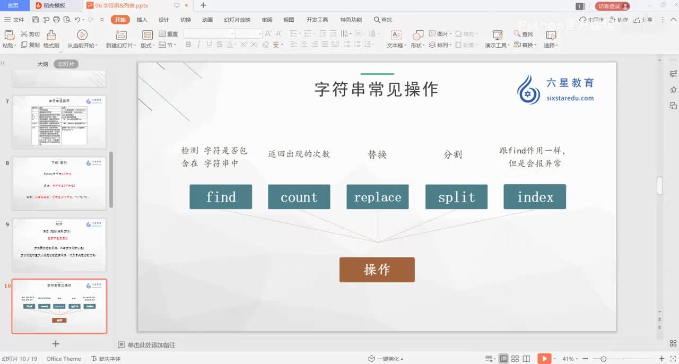Viewport: 679px width, 364px height.
Task: Toggle Bold formatting
Action: (188, 45)
